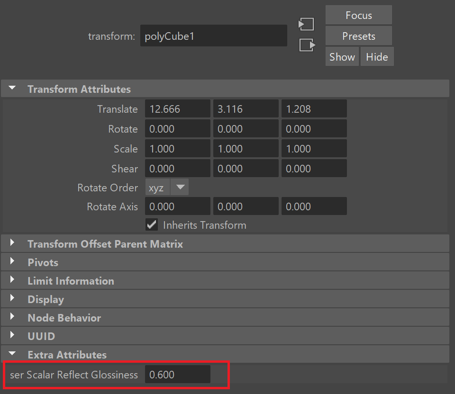The height and width of the screenshot is (394, 455).
Task: Click Scale Y value field
Action: (x=246, y=149)
